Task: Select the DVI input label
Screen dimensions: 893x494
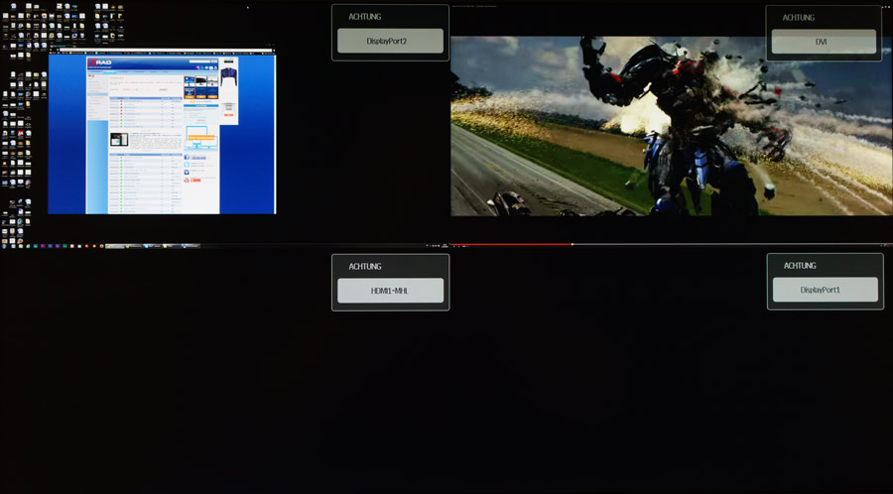Action: 824,42
